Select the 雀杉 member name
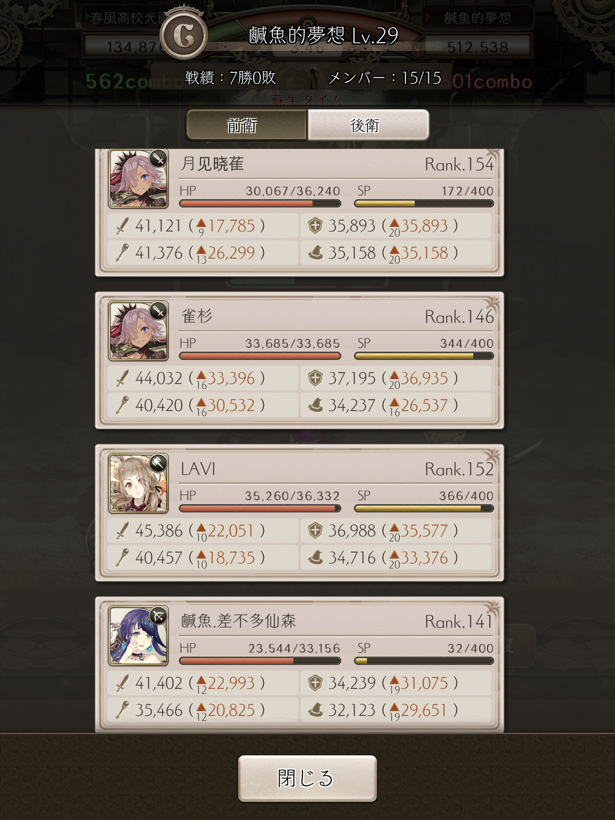The width and height of the screenshot is (615, 820). pyautogui.click(x=196, y=316)
